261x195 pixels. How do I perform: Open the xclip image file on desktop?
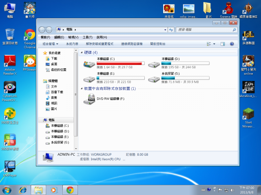point(188,11)
